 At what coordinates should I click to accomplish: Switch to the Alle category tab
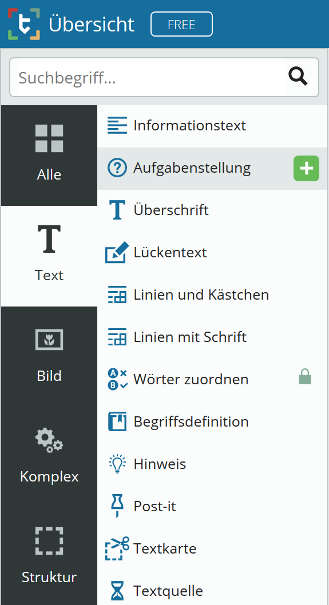49,156
